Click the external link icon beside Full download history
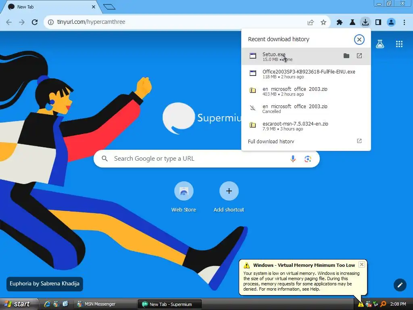Image resolution: width=413 pixels, height=310 pixels. pos(359,141)
